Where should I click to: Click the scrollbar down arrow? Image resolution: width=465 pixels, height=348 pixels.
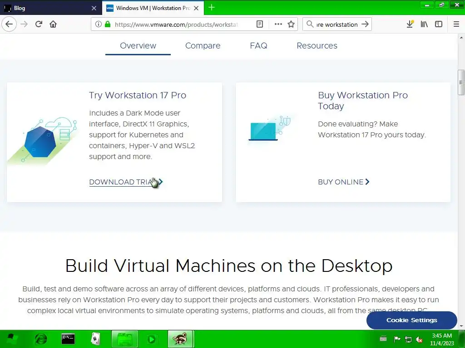click(x=461, y=326)
